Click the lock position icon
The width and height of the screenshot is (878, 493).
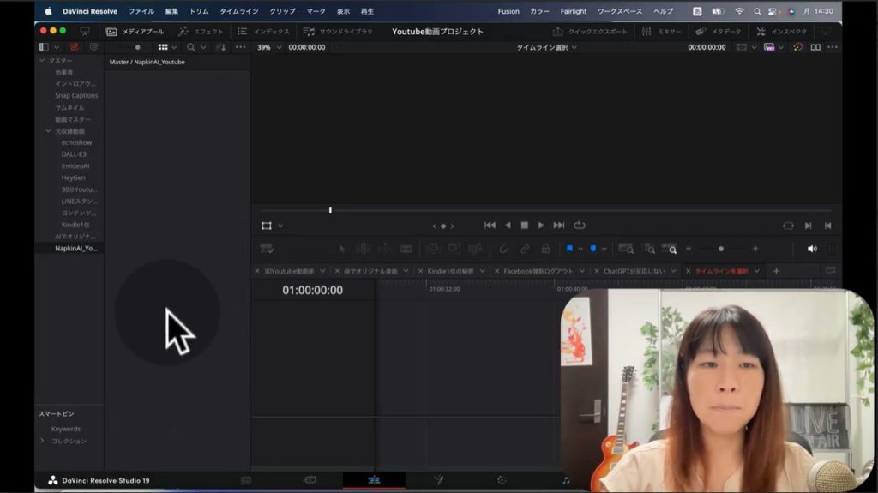(x=545, y=249)
